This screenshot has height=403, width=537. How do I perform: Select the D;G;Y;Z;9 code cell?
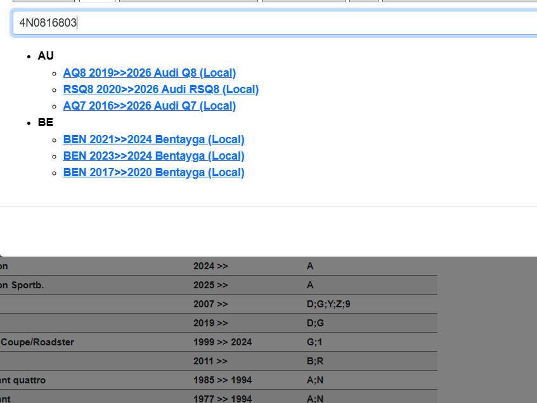tap(328, 304)
